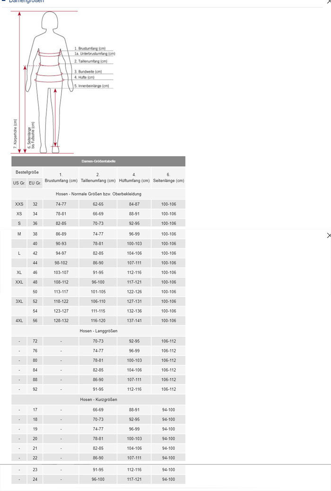The image size is (331, 491).
Task: Click the '1. Brustumfang (cm)' label beside the figure
Action: click(x=90, y=49)
